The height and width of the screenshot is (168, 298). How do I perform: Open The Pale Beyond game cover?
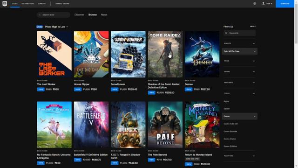[x=165, y=125]
